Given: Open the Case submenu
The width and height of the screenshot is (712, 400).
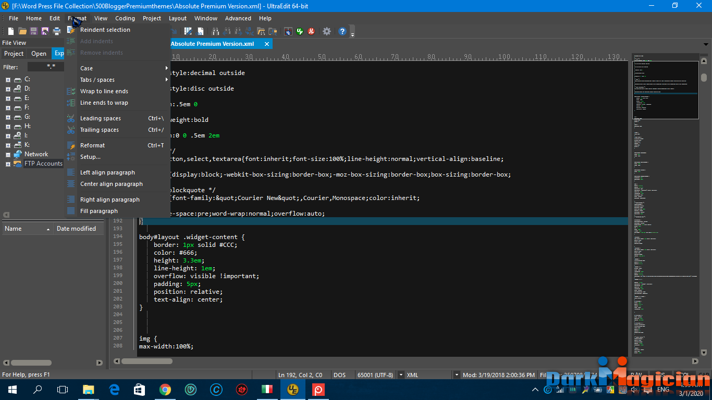Looking at the screenshot, I should (118, 68).
